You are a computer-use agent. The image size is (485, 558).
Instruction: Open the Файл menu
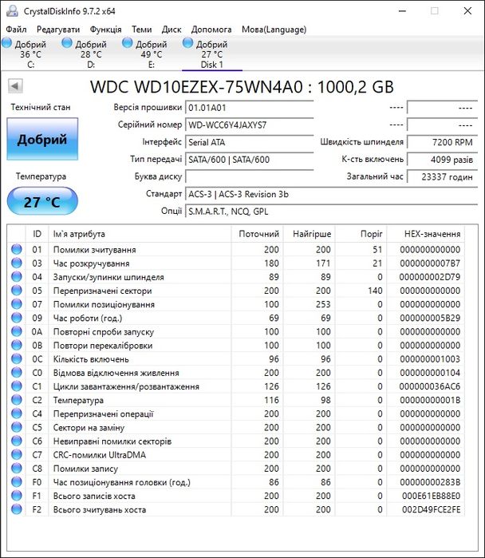click(17, 30)
